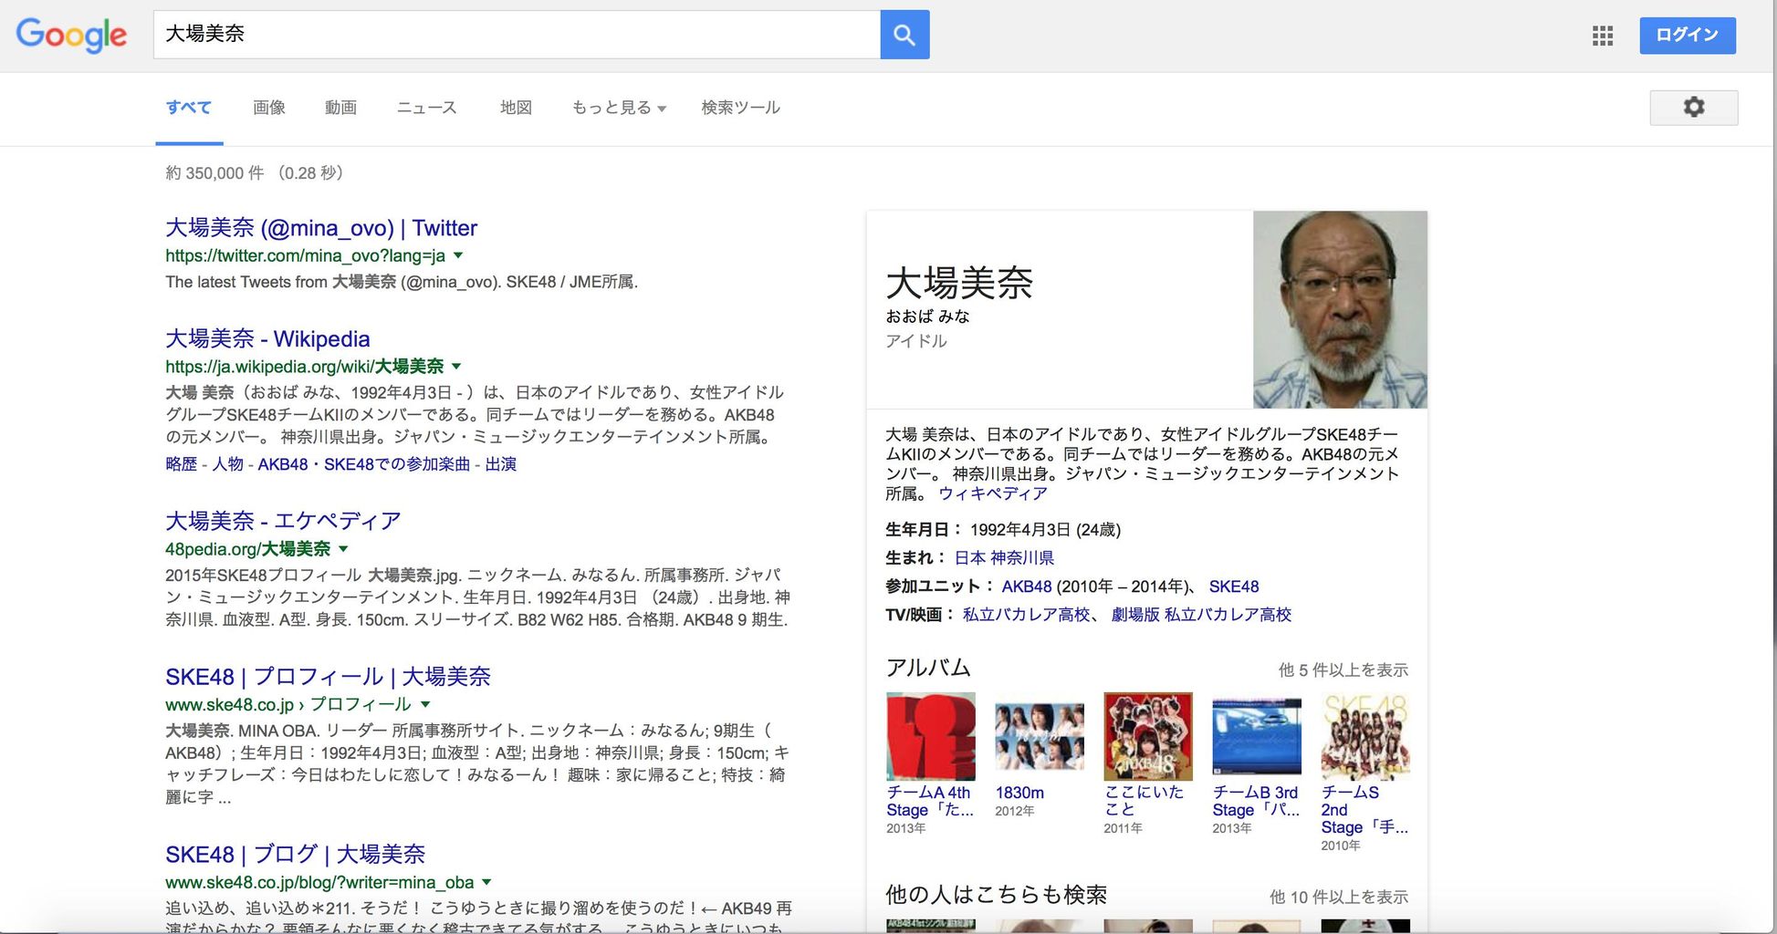1777x934 pixels.
Task: Open the AKB48・SKE48での参加楽曲 sitelink
Action: (x=363, y=464)
